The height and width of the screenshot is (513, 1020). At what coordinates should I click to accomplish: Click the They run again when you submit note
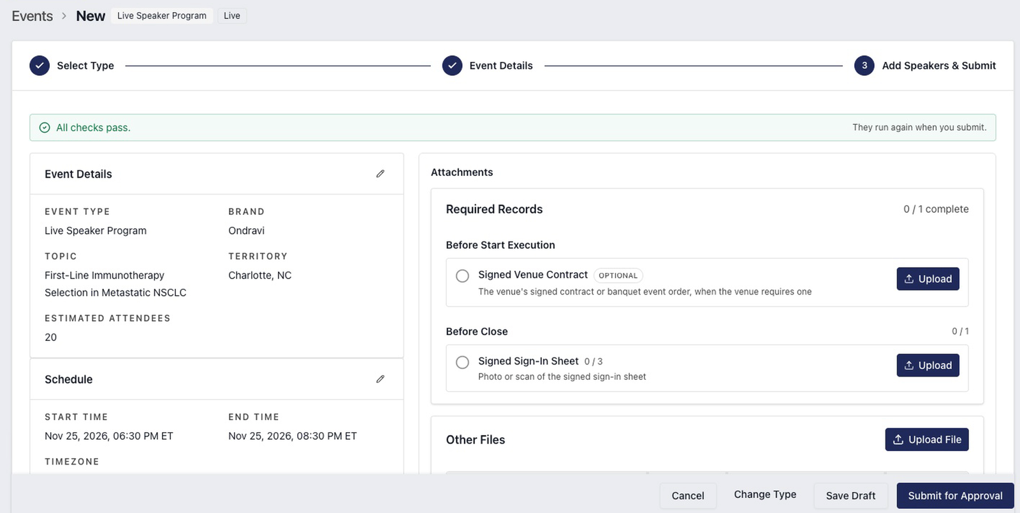pyautogui.click(x=919, y=127)
